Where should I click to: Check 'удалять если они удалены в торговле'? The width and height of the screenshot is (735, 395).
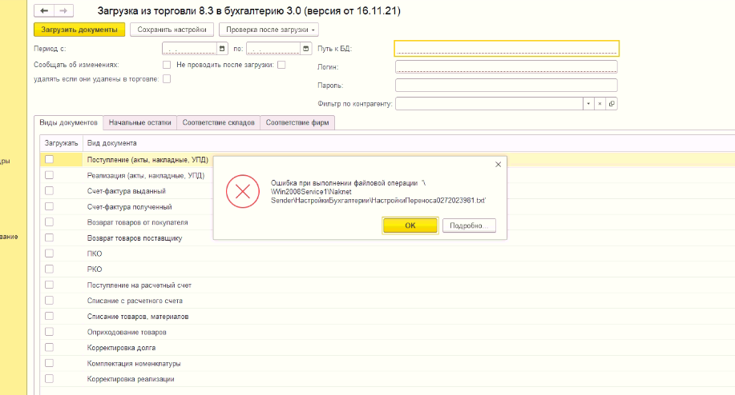tap(167, 78)
